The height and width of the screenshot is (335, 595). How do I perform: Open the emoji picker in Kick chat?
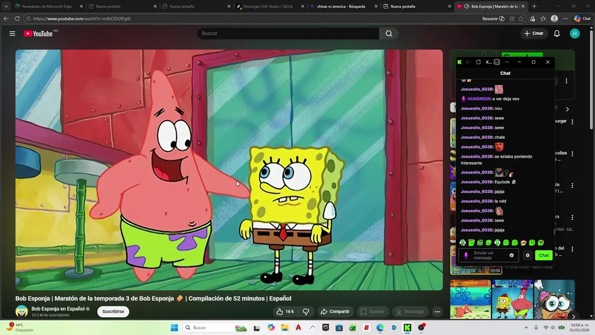[x=512, y=255]
